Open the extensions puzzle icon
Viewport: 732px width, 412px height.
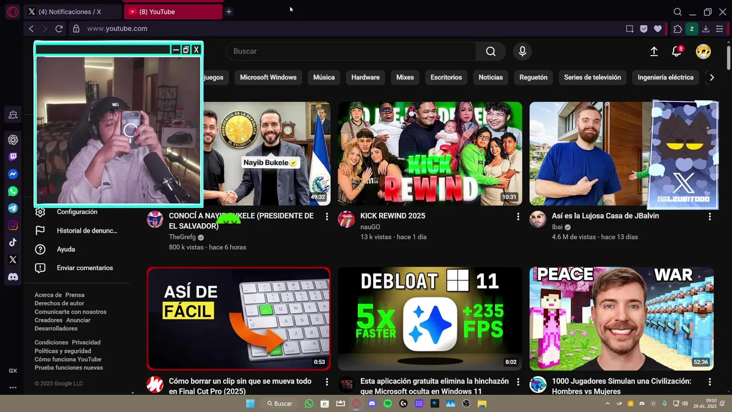678,29
